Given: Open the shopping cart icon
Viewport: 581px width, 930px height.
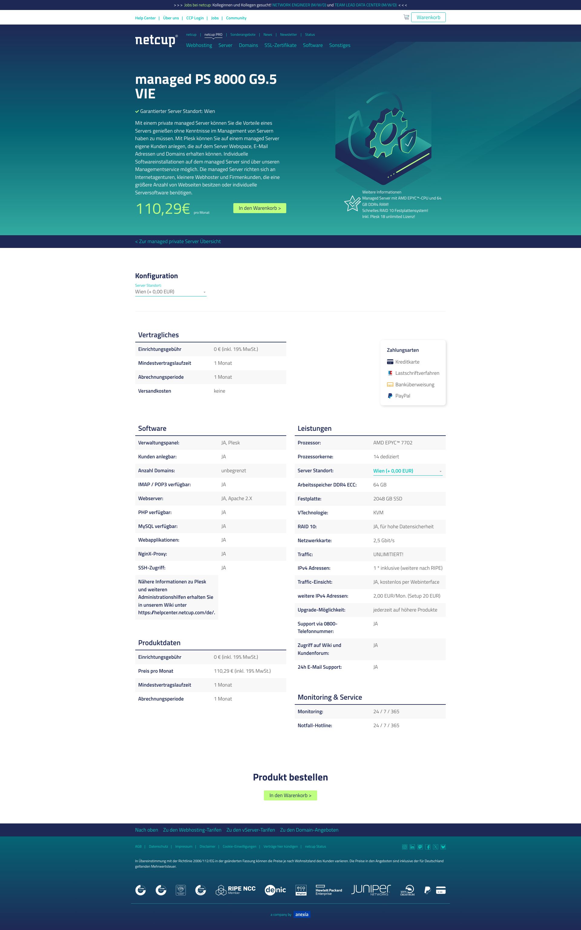Looking at the screenshot, I should click(406, 17).
